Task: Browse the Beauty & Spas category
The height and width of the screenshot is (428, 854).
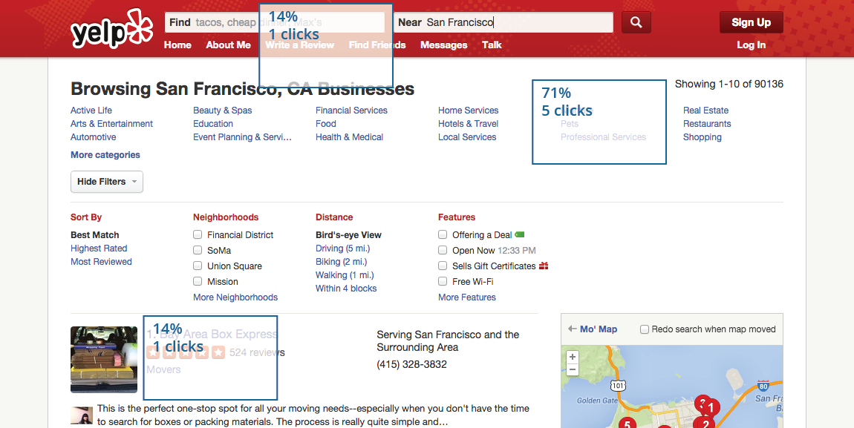Action: click(222, 111)
